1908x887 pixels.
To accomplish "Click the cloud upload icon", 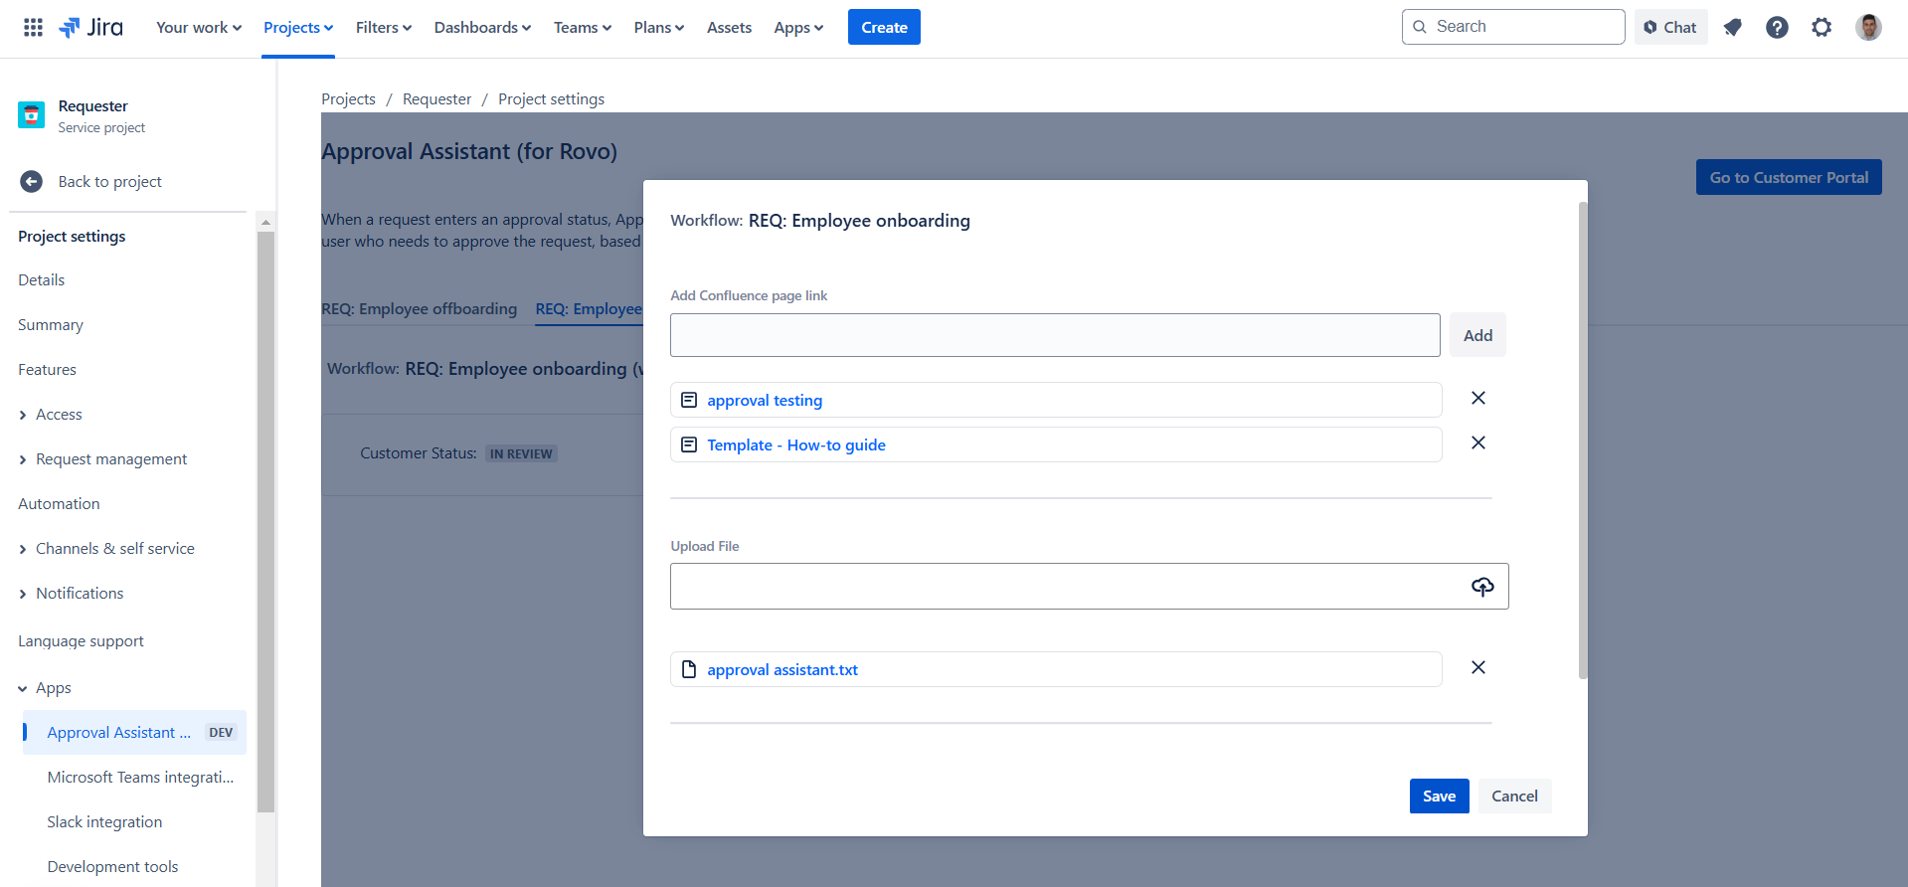I will pos(1482,587).
